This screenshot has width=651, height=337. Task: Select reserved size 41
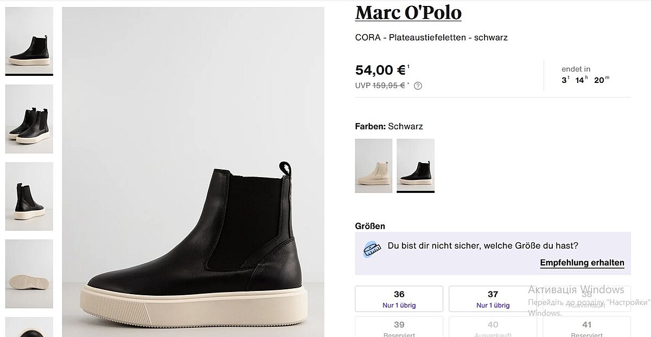pyautogui.click(x=586, y=327)
